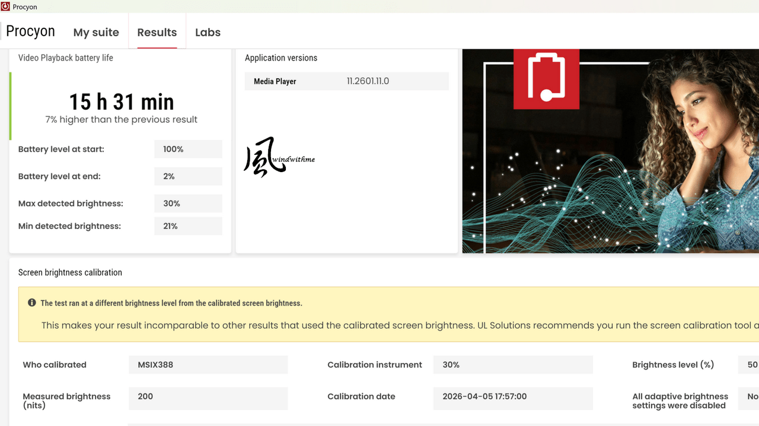This screenshot has width=759, height=426.
Task: Click the Who calibrated field MSIX388
Action: (208, 364)
